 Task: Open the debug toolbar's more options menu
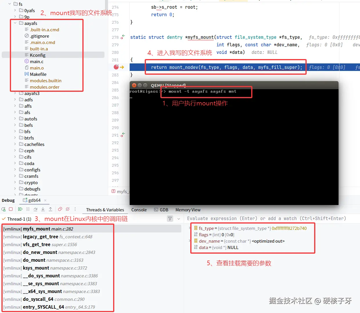(x=75, y=209)
